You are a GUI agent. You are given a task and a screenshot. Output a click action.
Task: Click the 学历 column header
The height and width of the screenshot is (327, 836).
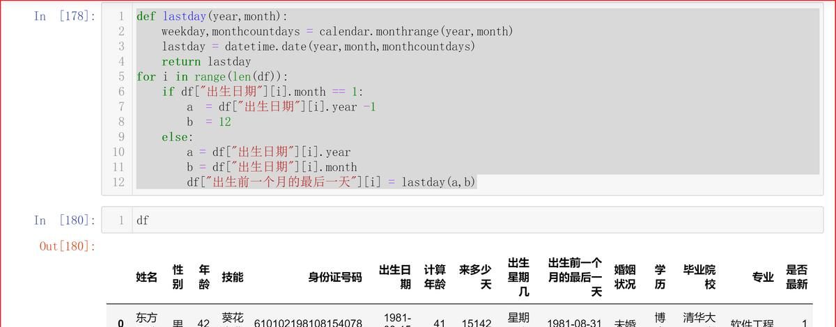[660, 277]
